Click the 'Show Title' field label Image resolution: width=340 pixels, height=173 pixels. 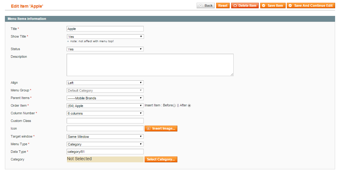pyautogui.click(x=18, y=36)
